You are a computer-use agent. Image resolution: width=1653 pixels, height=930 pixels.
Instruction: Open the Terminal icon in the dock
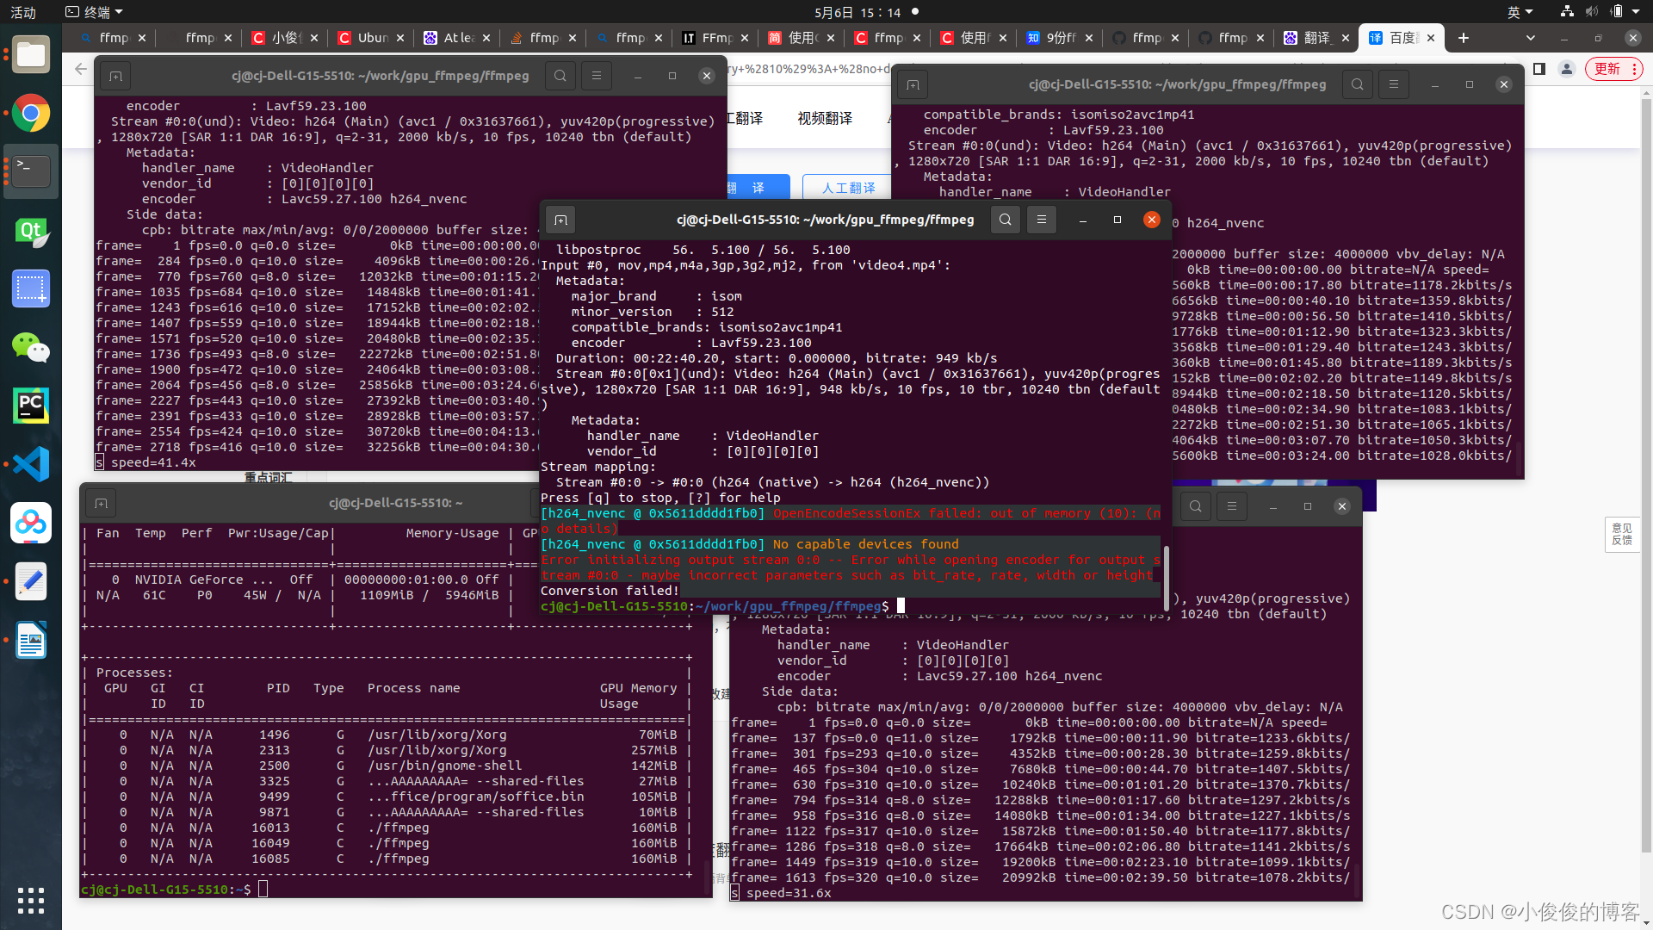[x=31, y=171]
